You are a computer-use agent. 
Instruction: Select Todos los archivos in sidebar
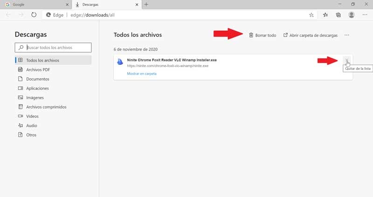(x=53, y=60)
